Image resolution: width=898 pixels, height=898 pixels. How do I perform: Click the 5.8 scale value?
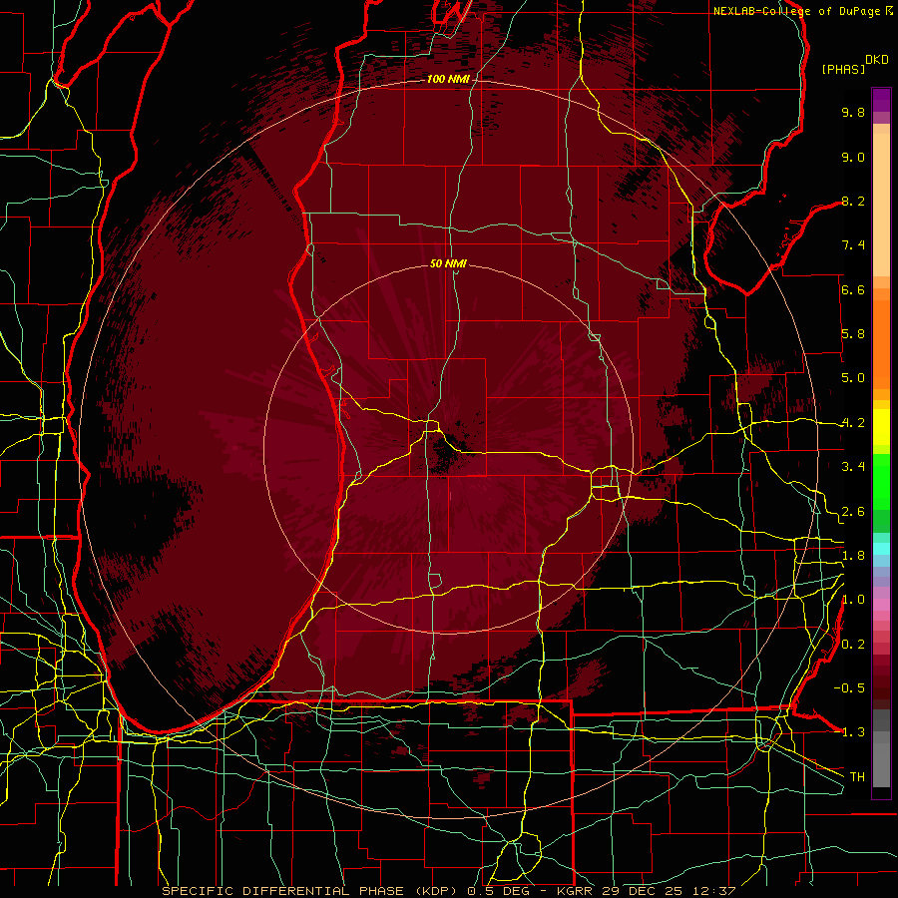pyautogui.click(x=853, y=334)
